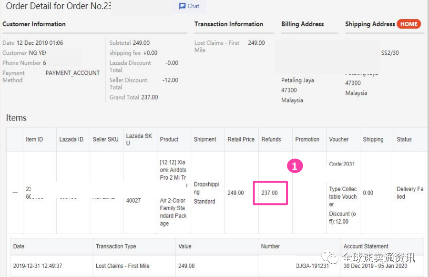The width and height of the screenshot is (429, 277).
Task: Collapse the item row with the dash toggle
Action: pos(15,193)
